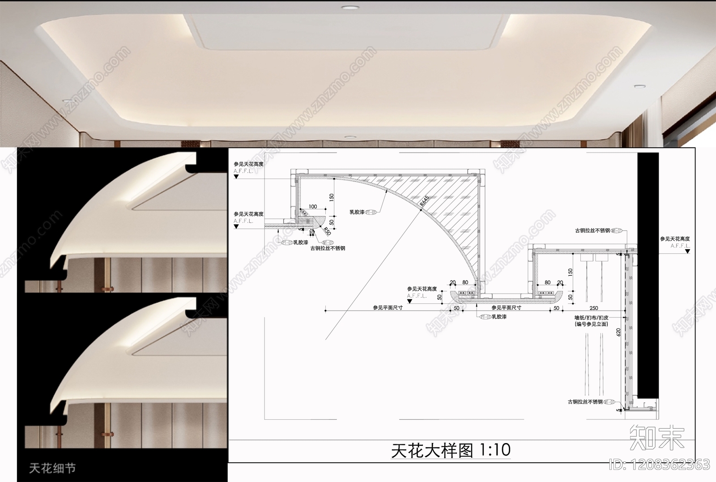This screenshot has height=482, width=716.
Task: Click the 250 wall dimension annotation
Action: pos(594,307)
